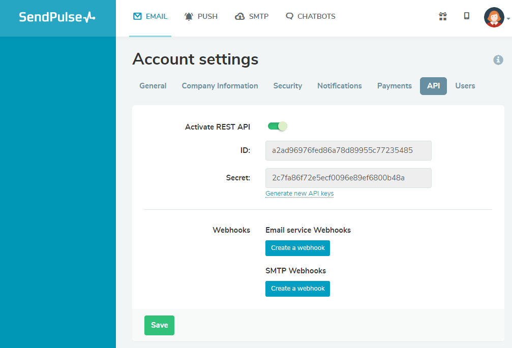Screen dimensions: 512x348
Task: Select the Secret field value
Action: click(x=348, y=178)
